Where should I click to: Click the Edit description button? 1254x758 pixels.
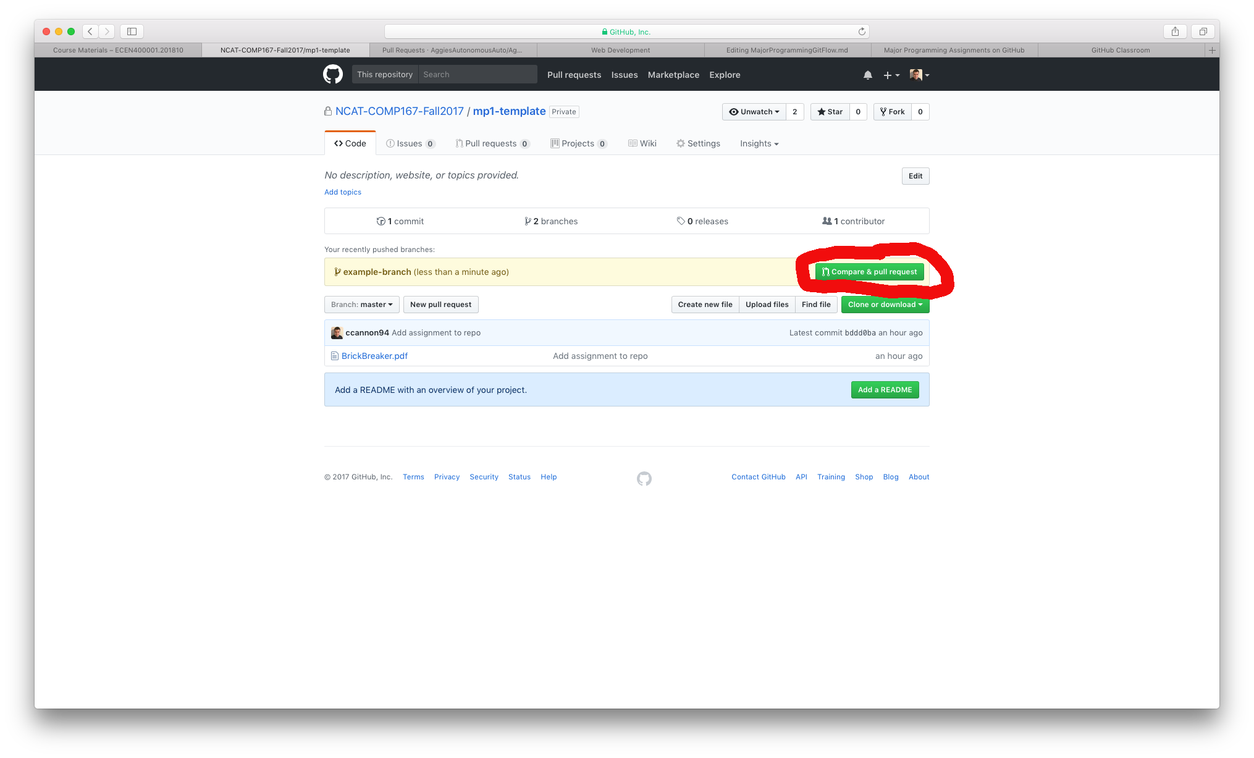coord(915,175)
